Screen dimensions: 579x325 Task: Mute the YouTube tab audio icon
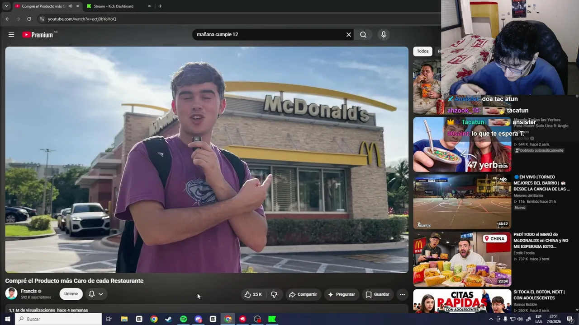(x=70, y=6)
